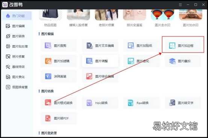Click the 图片编辑 section heading
Image resolution: width=208 pixels, height=138 pixels.
47,34
